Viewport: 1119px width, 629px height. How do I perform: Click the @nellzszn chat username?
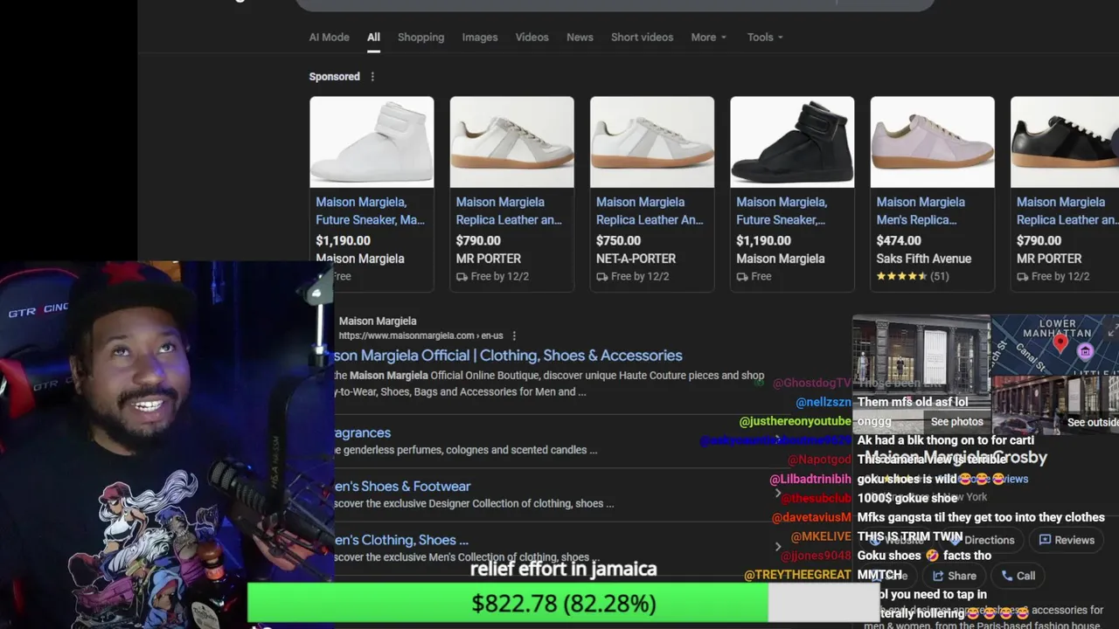point(824,402)
